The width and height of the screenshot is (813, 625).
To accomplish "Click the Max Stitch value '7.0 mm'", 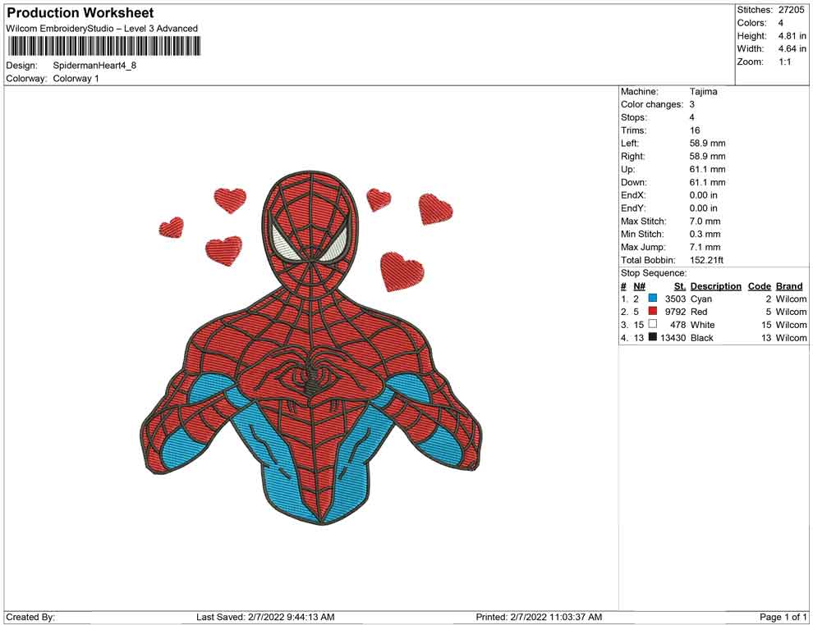I will point(705,221).
